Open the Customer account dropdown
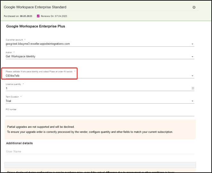 point(100,44)
